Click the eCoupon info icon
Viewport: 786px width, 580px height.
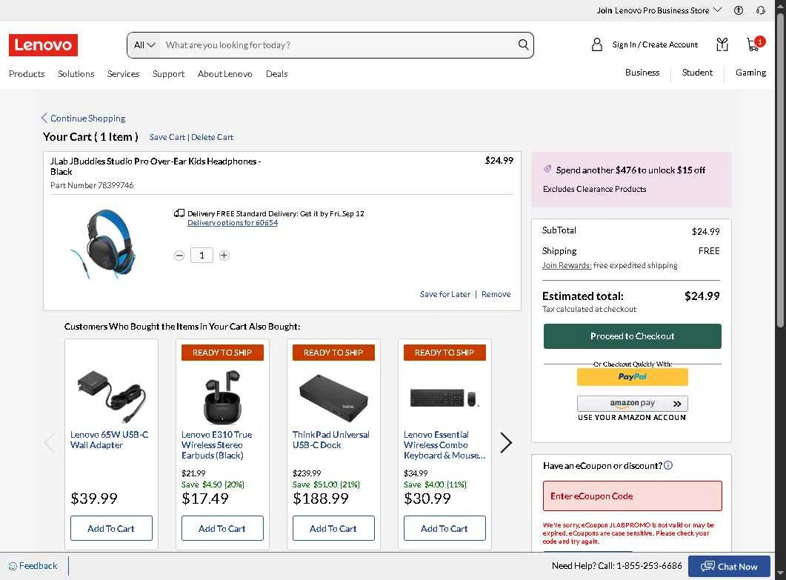(668, 465)
